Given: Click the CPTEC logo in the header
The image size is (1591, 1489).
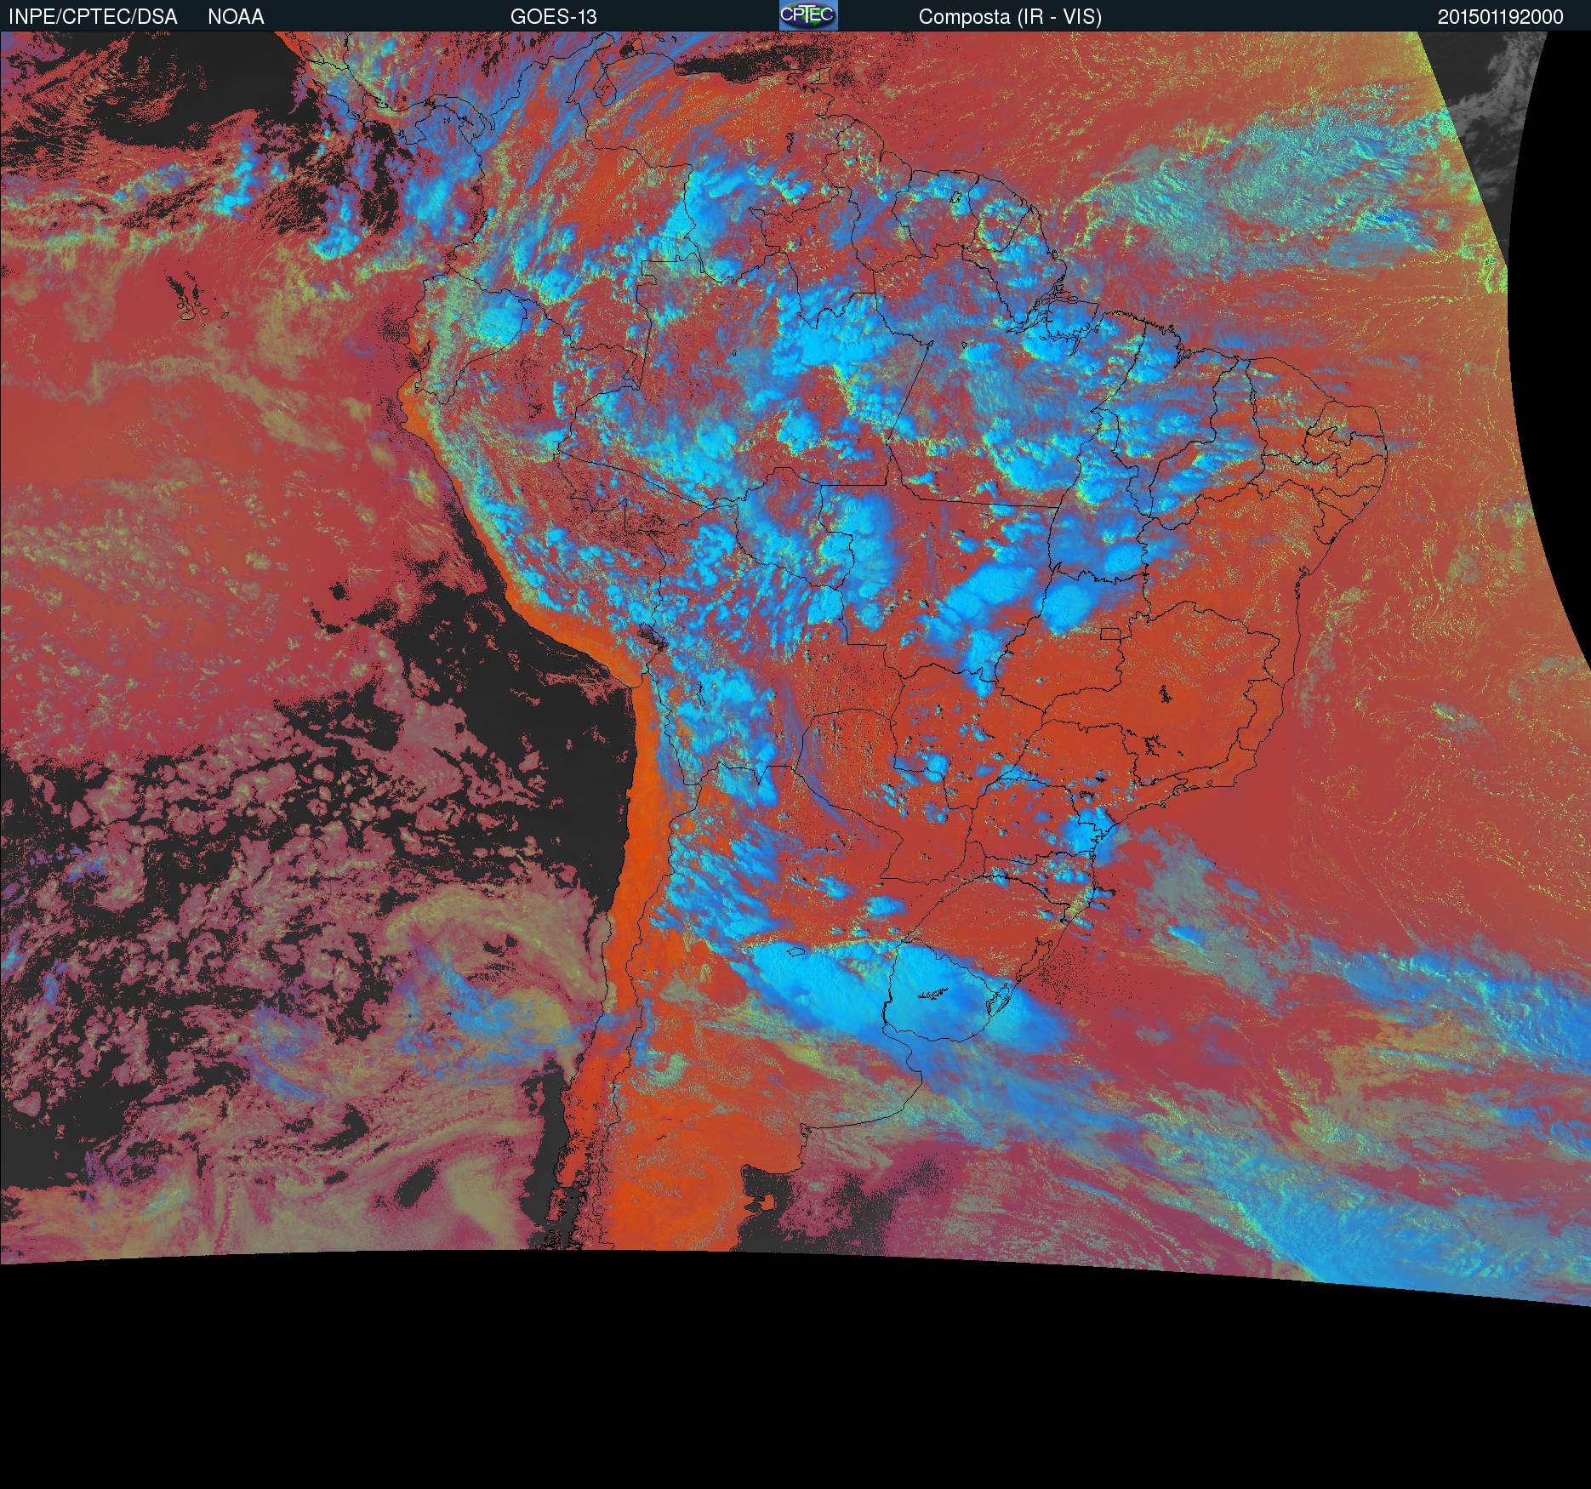Looking at the screenshot, I should click(808, 15).
